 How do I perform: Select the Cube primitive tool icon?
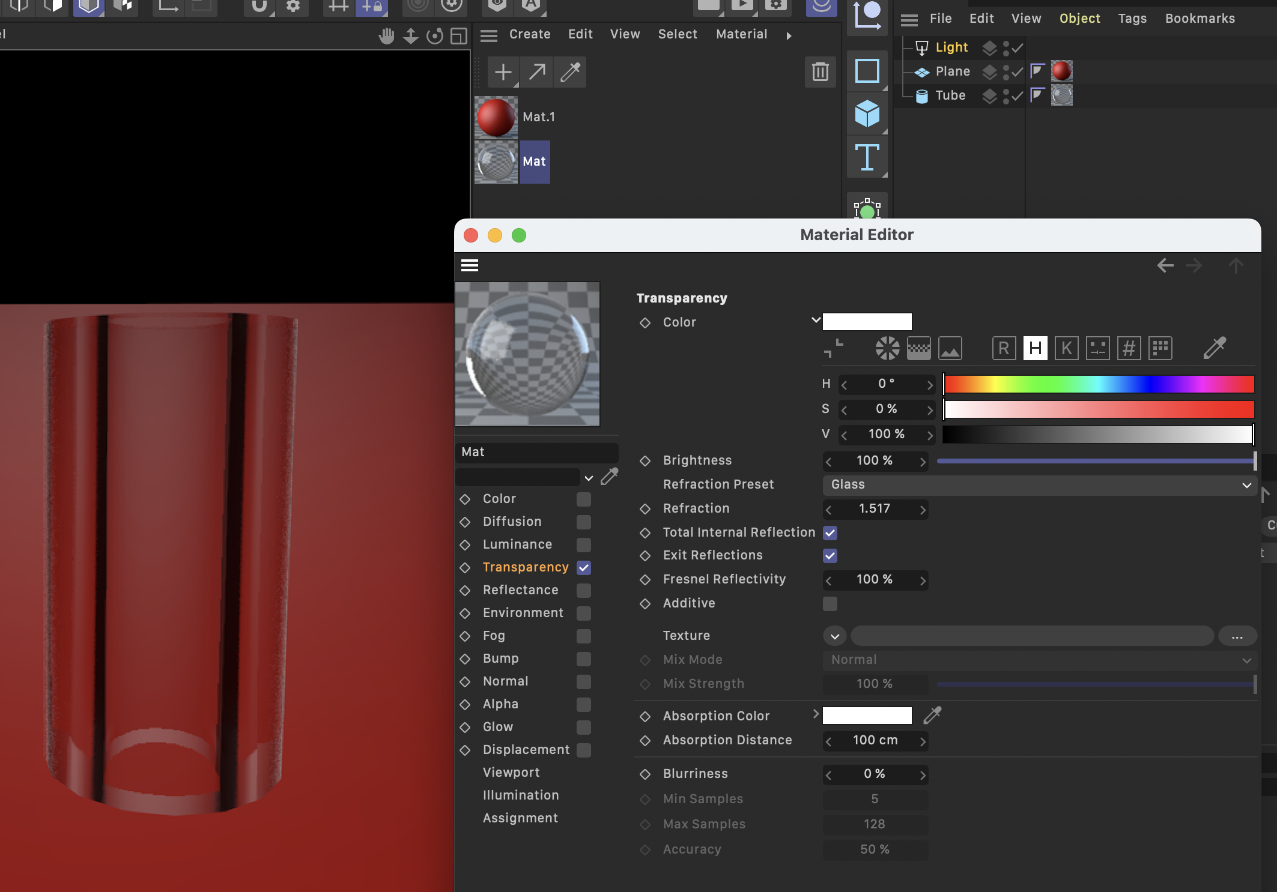pos(867,113)
